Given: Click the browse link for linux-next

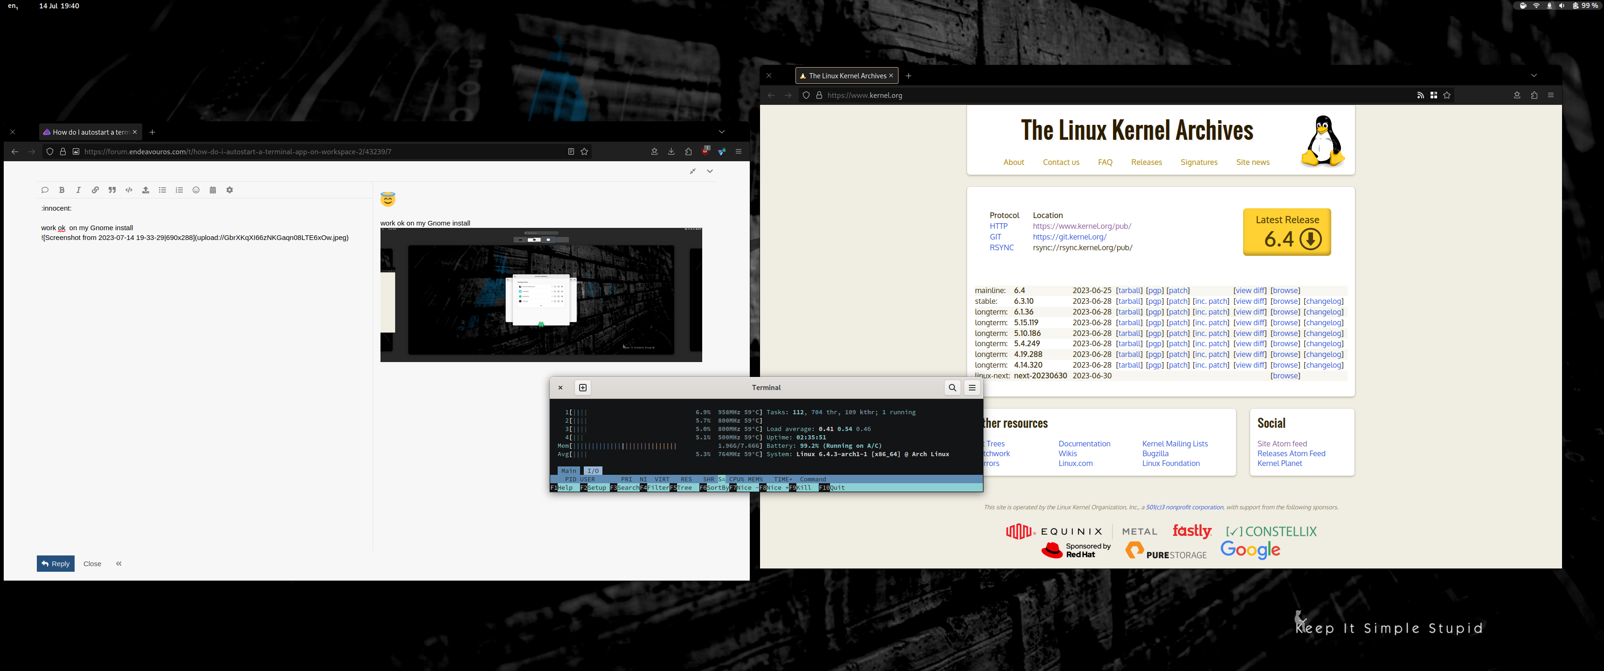Looking at the screenshot, I should 1285,376.
